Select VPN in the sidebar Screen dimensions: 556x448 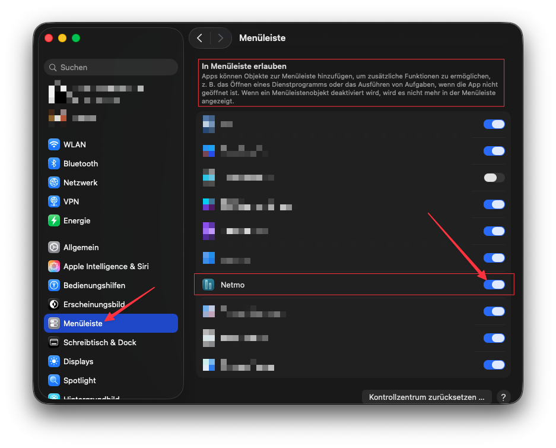[111, 201]
